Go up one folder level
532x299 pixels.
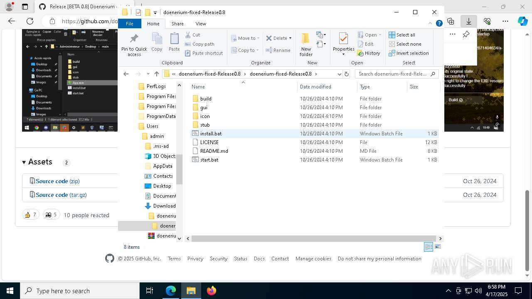click(x=156, y=74)
